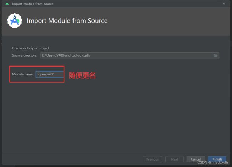Close the Import module from source dialog

tap(224, 4)
